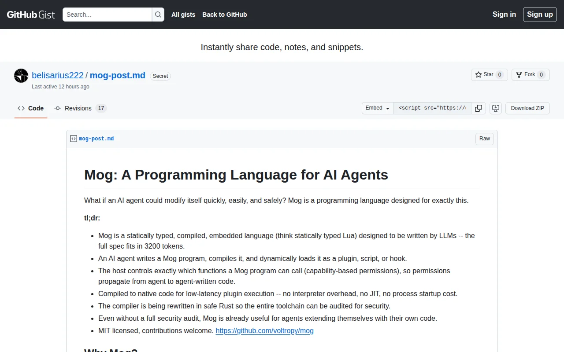
Task: Copy the embed script to clipboard icon
Action: 479,108
